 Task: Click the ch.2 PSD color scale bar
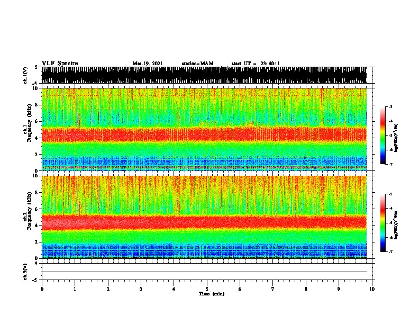click(x=383, y=223)
